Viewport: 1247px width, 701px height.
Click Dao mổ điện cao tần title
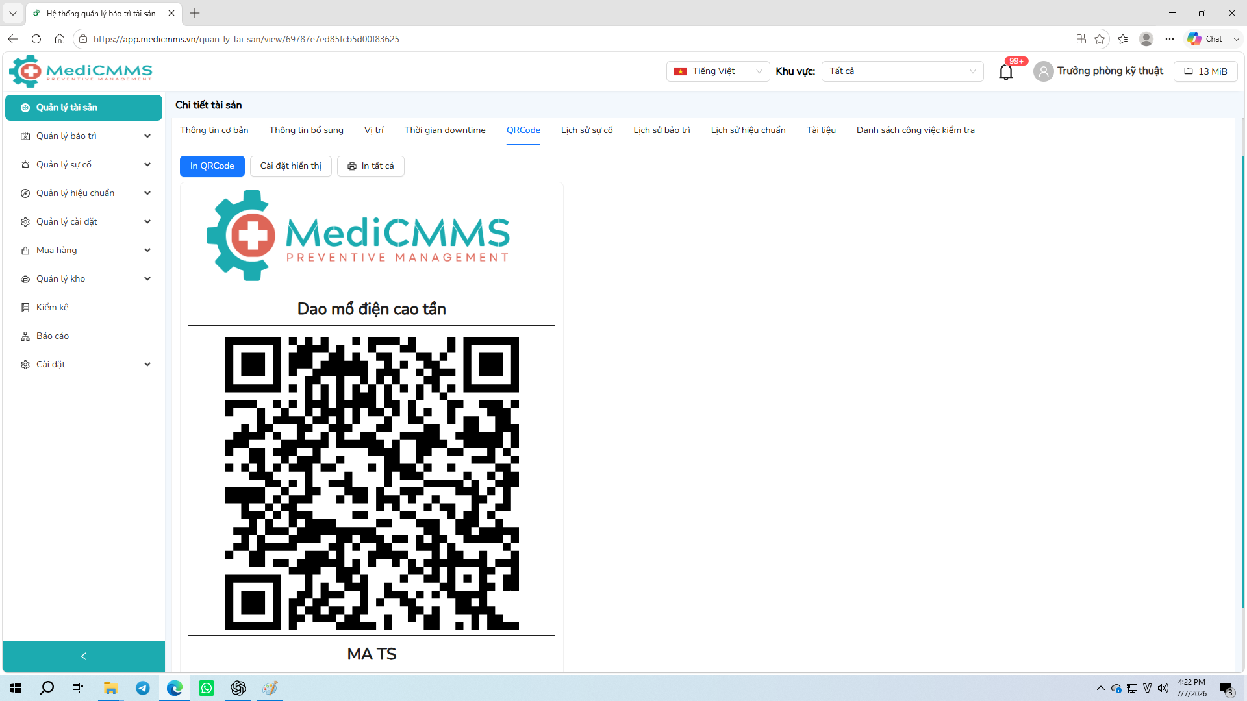click(x=372, y=309)
